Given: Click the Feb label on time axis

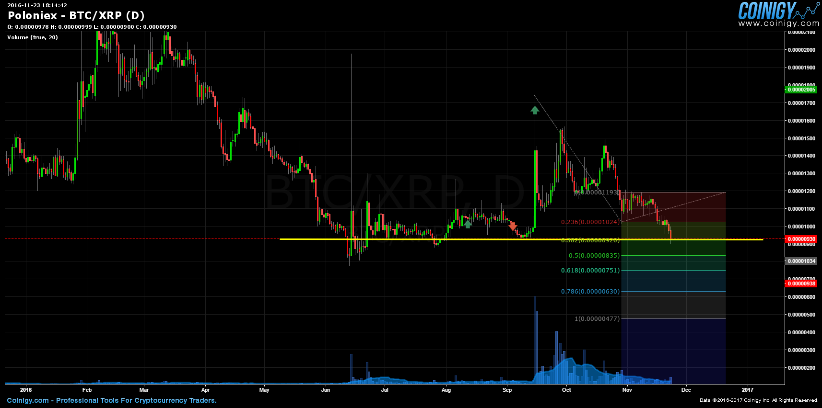Looking at the screenshot, I should pos(87,390).
